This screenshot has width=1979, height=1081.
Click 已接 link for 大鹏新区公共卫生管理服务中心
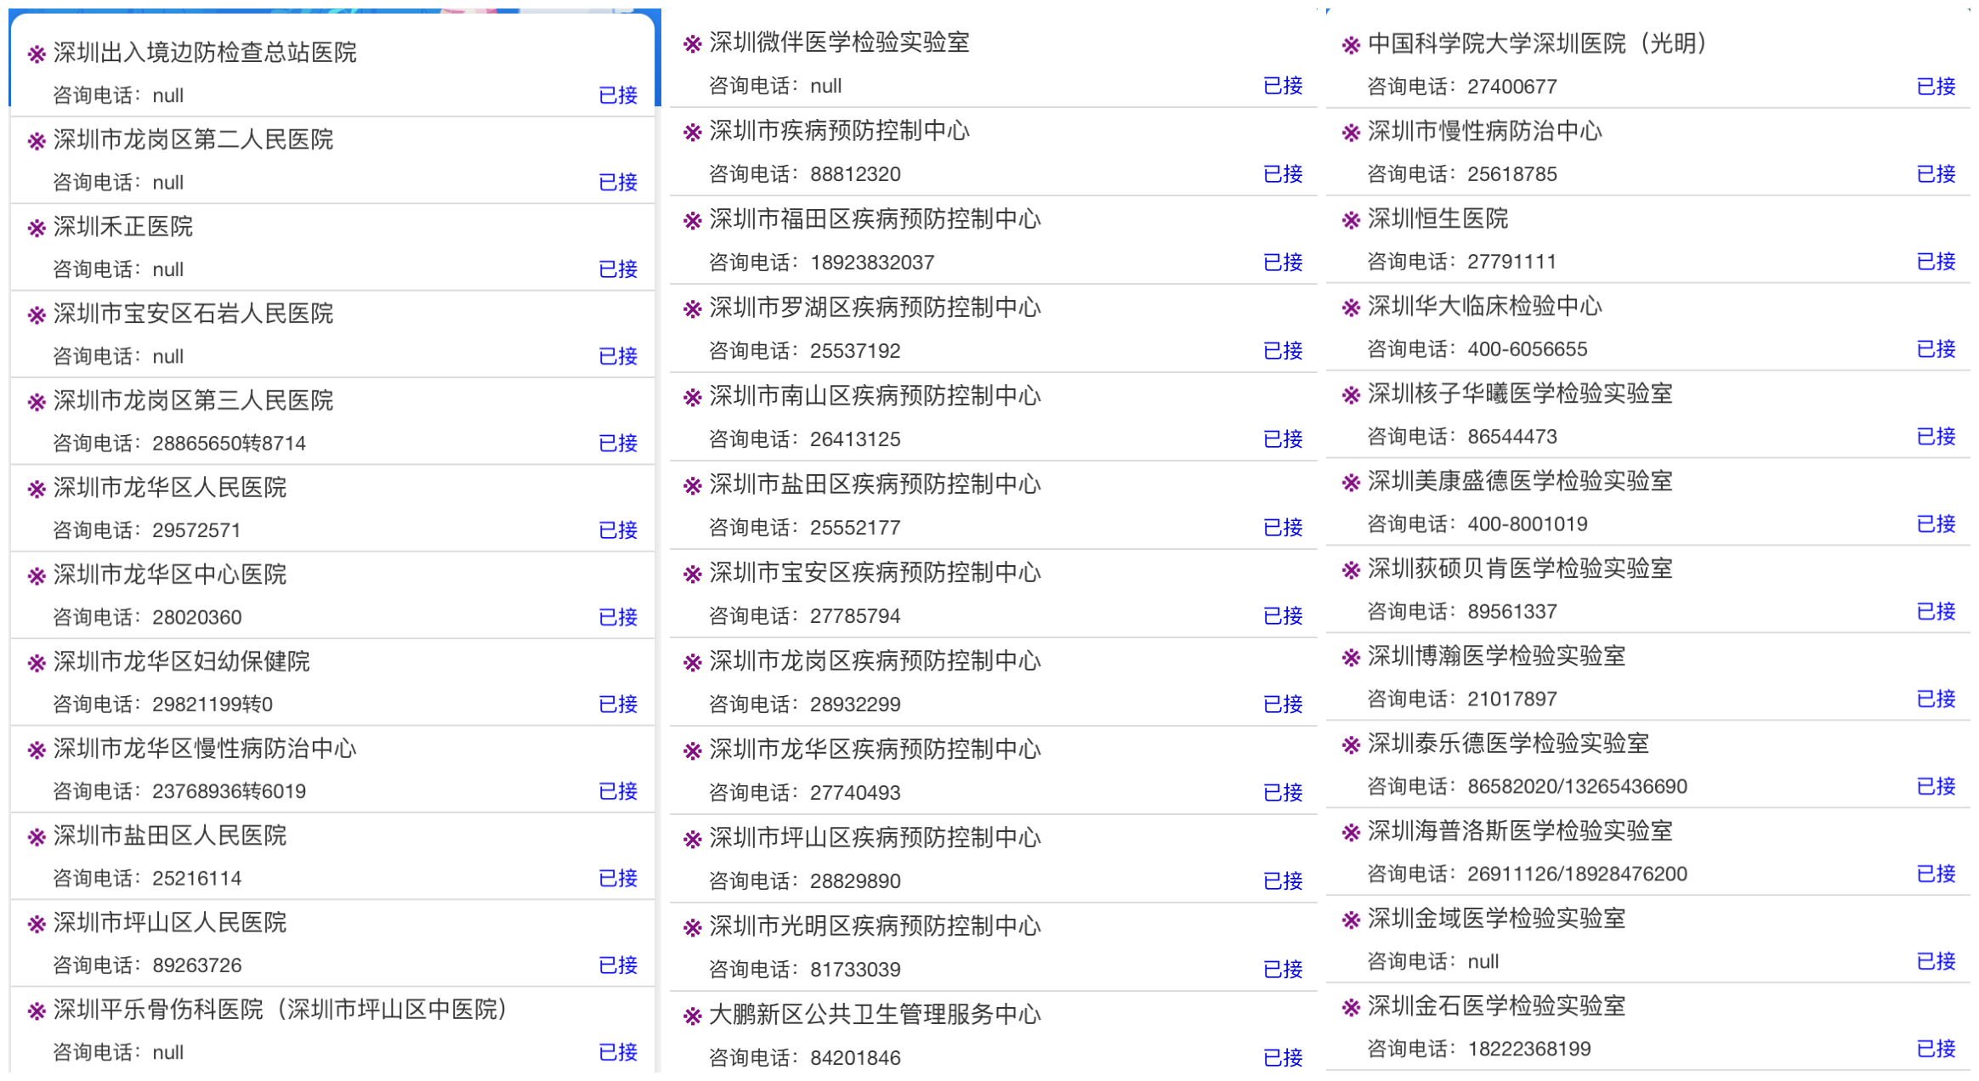point(1283,1058)
